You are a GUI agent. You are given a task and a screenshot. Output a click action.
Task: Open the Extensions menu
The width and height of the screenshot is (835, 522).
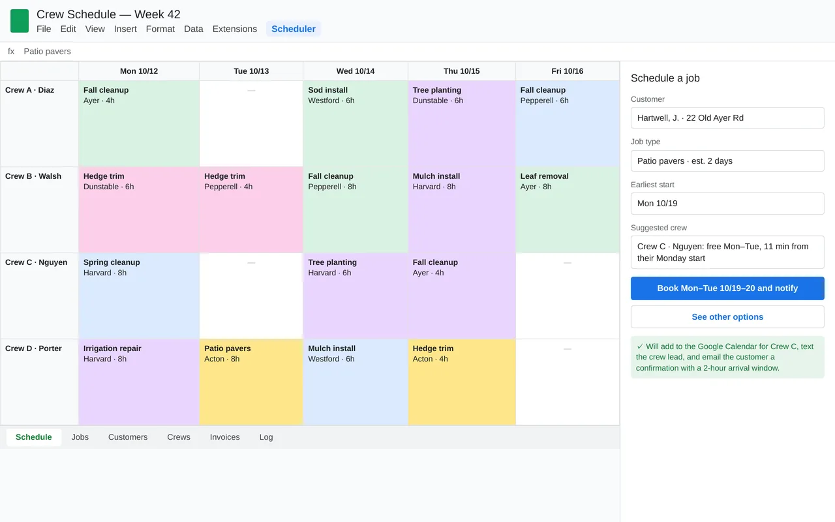click(x=235, y=29)
